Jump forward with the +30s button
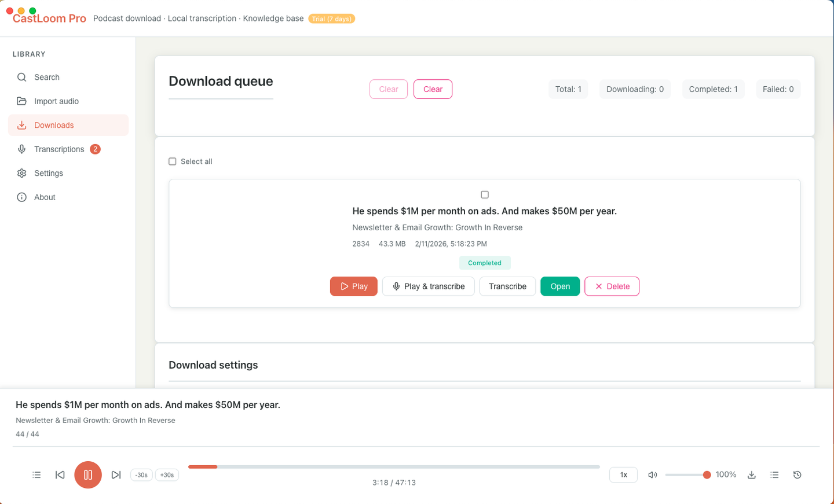The height and width of the screenshot is (504, 834). tap(167, 475)
